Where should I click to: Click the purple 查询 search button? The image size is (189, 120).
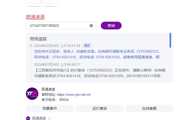(111, 26)
